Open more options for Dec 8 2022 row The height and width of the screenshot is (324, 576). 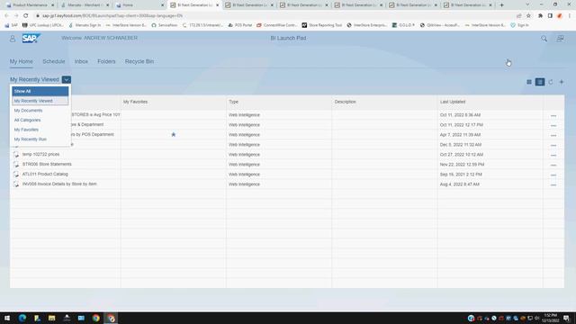(553, 145)
